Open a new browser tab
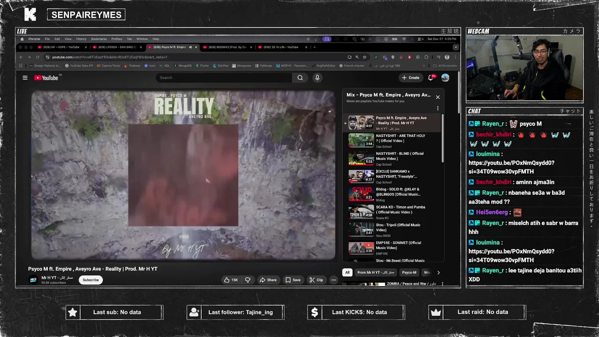The height and width of the screenshot is (337, 599). 314,47
